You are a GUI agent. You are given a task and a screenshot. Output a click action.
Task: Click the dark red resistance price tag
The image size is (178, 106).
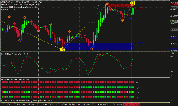(139, 7)
